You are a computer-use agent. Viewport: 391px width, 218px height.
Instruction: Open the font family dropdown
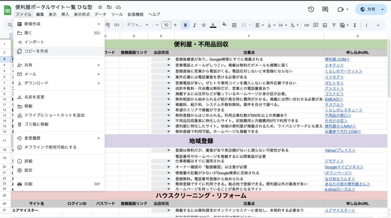pos(137,25)
